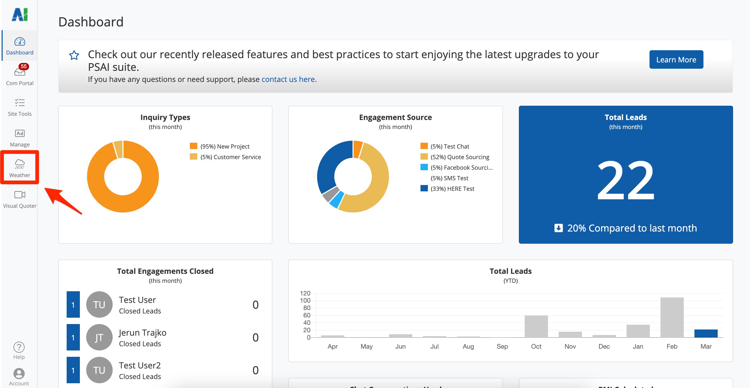This screenshot has height=388, width=750.
Task: Click the AI logo at top left
Action: [20, 15]
